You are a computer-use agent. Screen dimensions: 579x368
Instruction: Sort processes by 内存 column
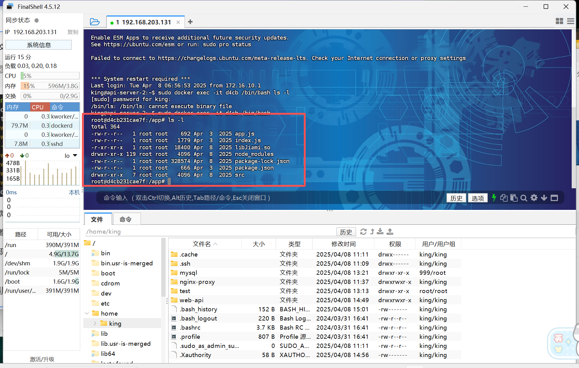pos(18,107)
